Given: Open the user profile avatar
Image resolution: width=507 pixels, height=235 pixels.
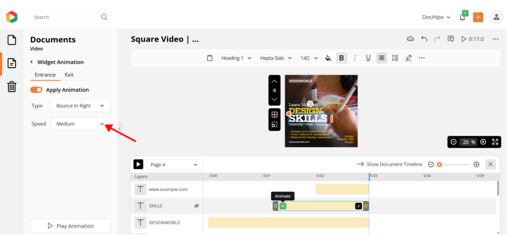Looking at the screenshot, I should pos(496,17).
